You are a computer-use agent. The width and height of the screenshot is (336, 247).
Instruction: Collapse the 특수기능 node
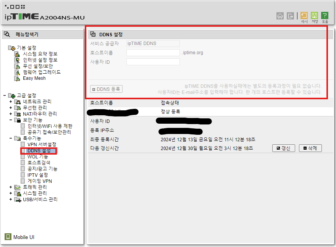pos(11,138)
